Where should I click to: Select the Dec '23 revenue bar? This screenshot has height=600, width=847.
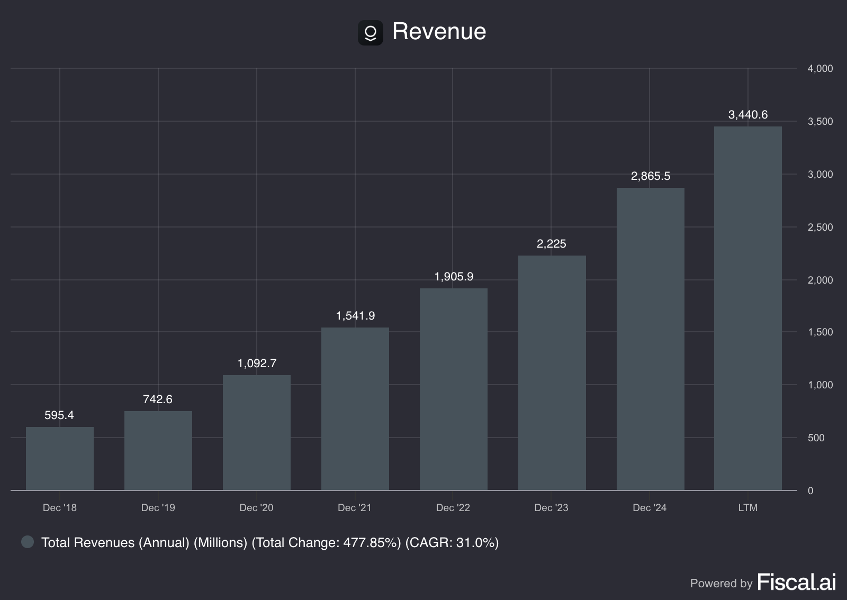[552, 372]
